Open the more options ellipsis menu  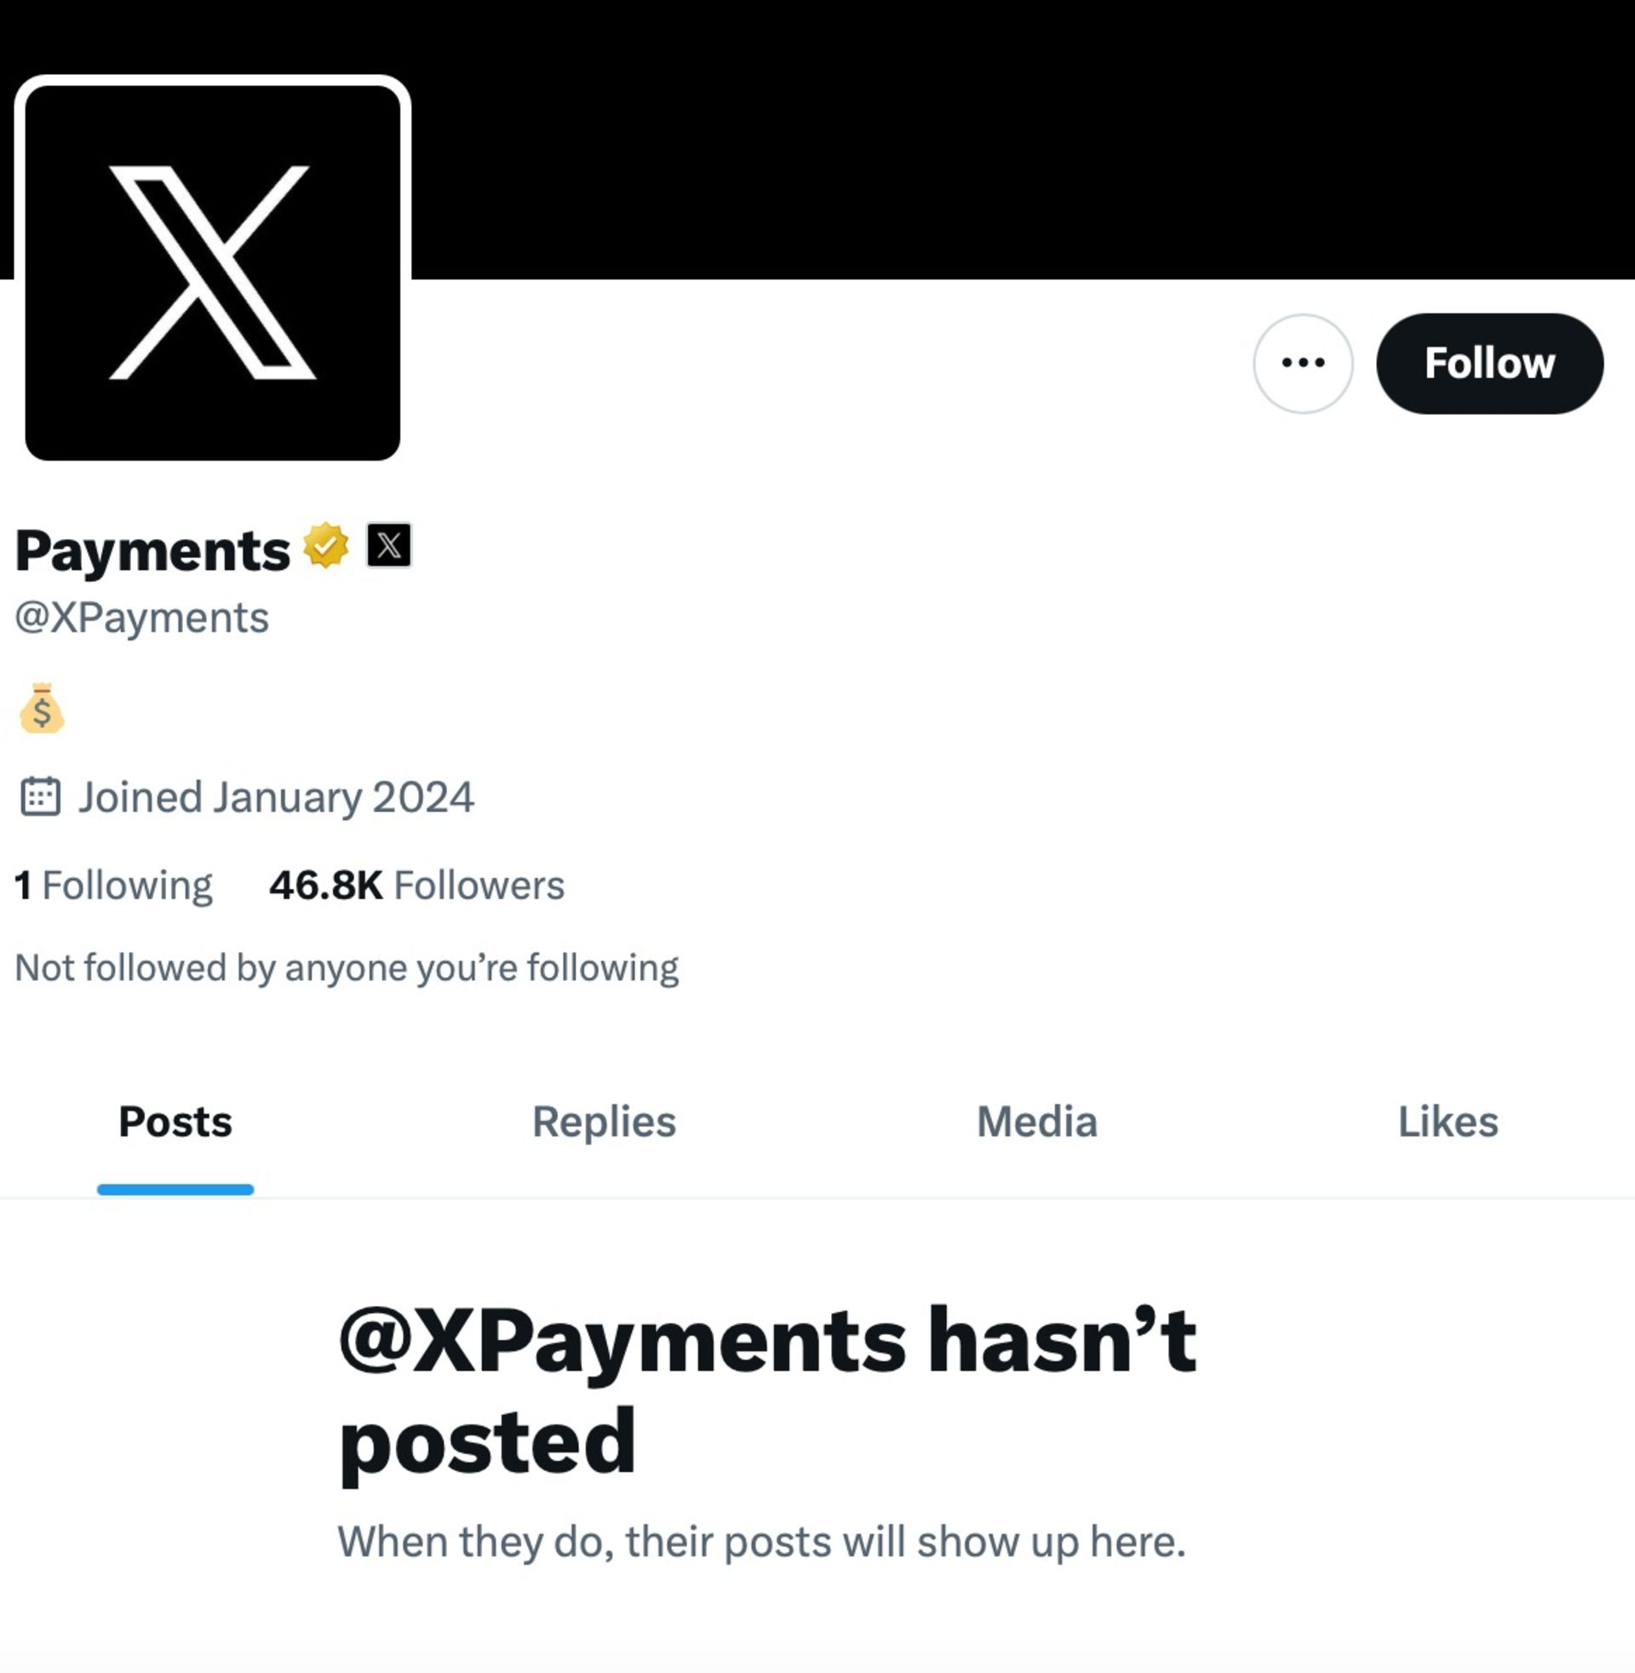[1305, 362]
